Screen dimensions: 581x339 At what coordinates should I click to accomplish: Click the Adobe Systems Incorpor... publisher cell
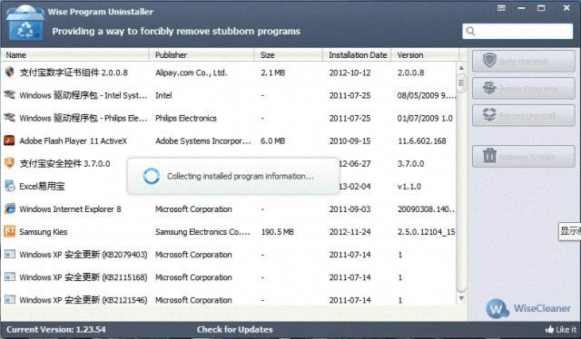tap(203, 141)
